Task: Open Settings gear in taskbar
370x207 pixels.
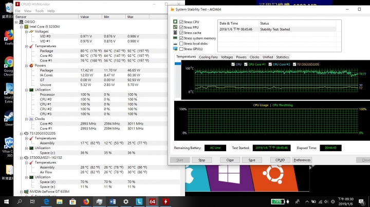Action: point(126,201)
